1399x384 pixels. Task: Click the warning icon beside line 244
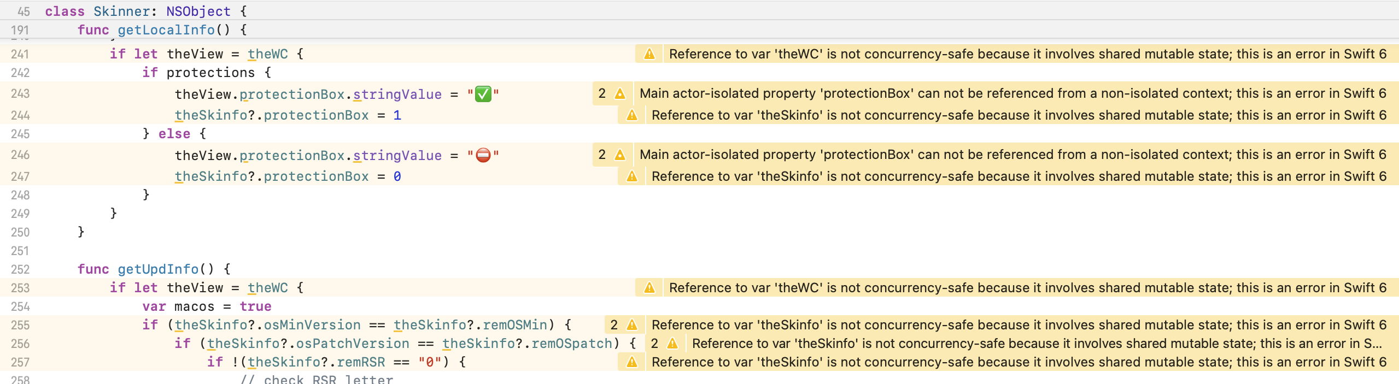coord(631,115)
